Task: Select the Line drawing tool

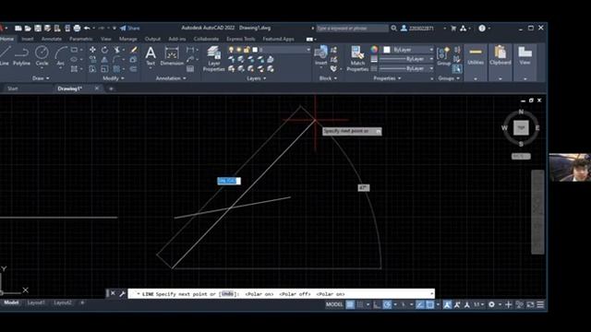Action: click(x=4, y=55)
